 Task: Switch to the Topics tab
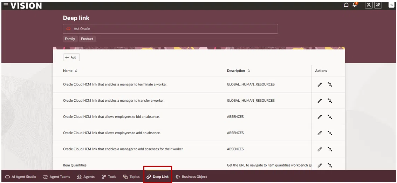pos(131,177)
